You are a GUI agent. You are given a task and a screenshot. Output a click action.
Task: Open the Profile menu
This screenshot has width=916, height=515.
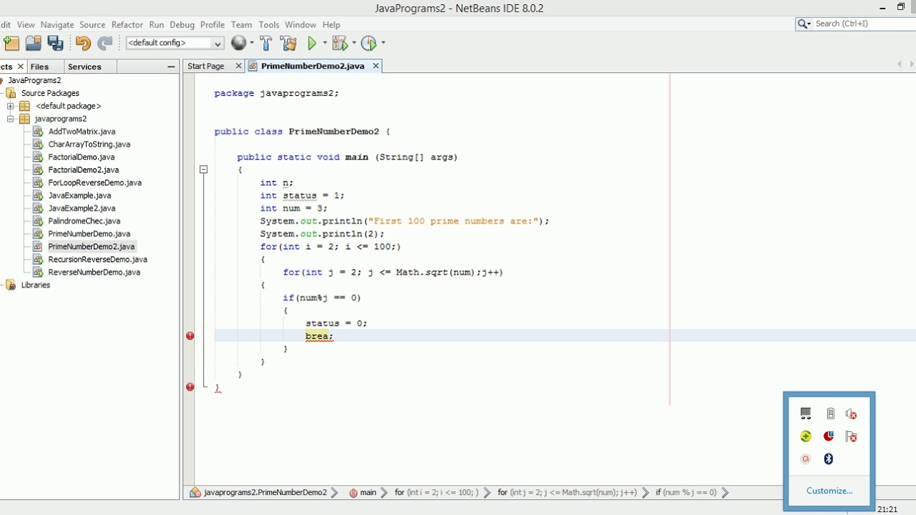[x=213, y=24]
